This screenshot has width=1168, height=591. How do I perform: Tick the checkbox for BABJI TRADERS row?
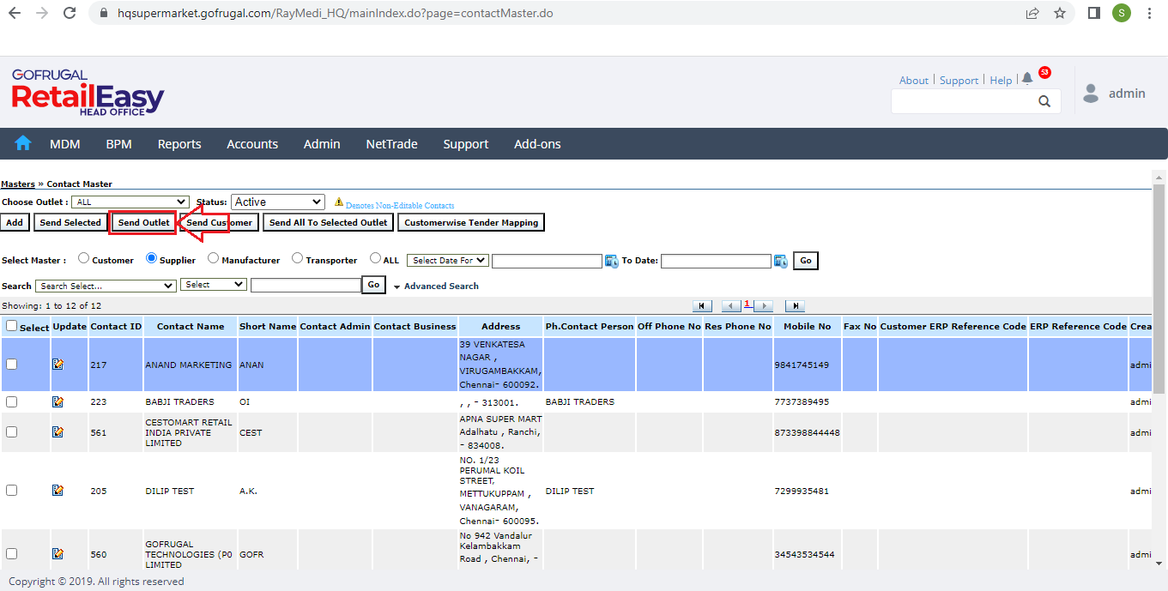[11, 401]
